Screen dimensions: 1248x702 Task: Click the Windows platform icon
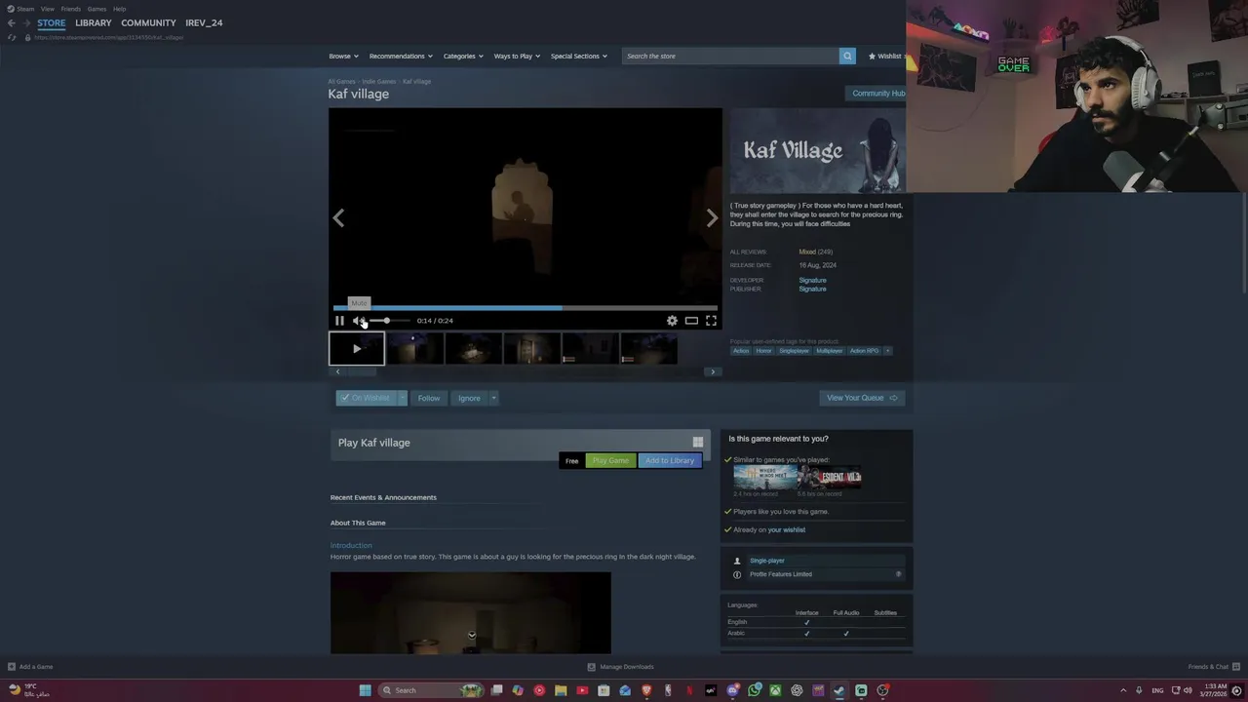pos(697,442)
